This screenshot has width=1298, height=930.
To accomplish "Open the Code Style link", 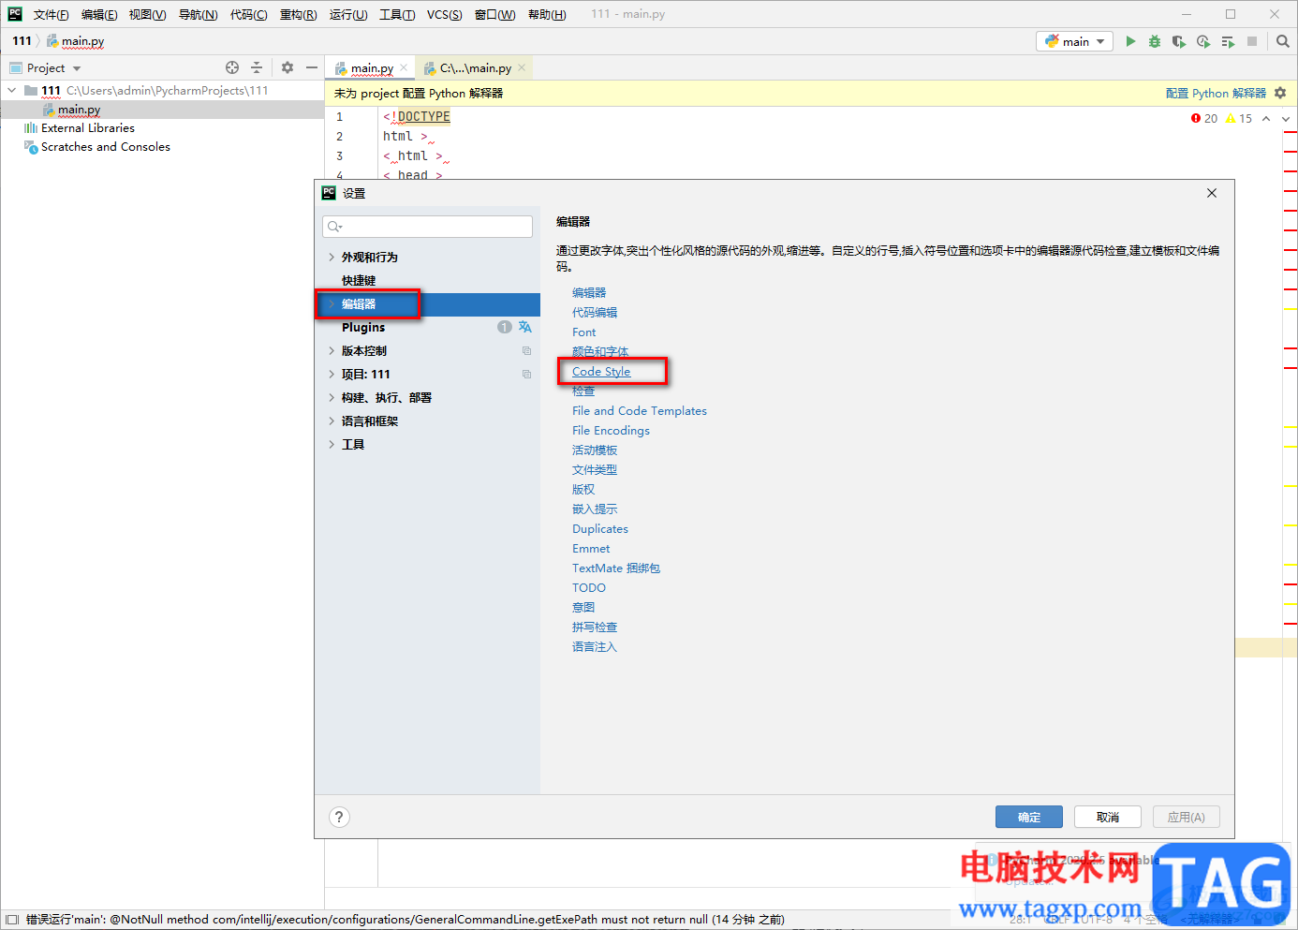I will pyautogui.click(x=601, y=372).
